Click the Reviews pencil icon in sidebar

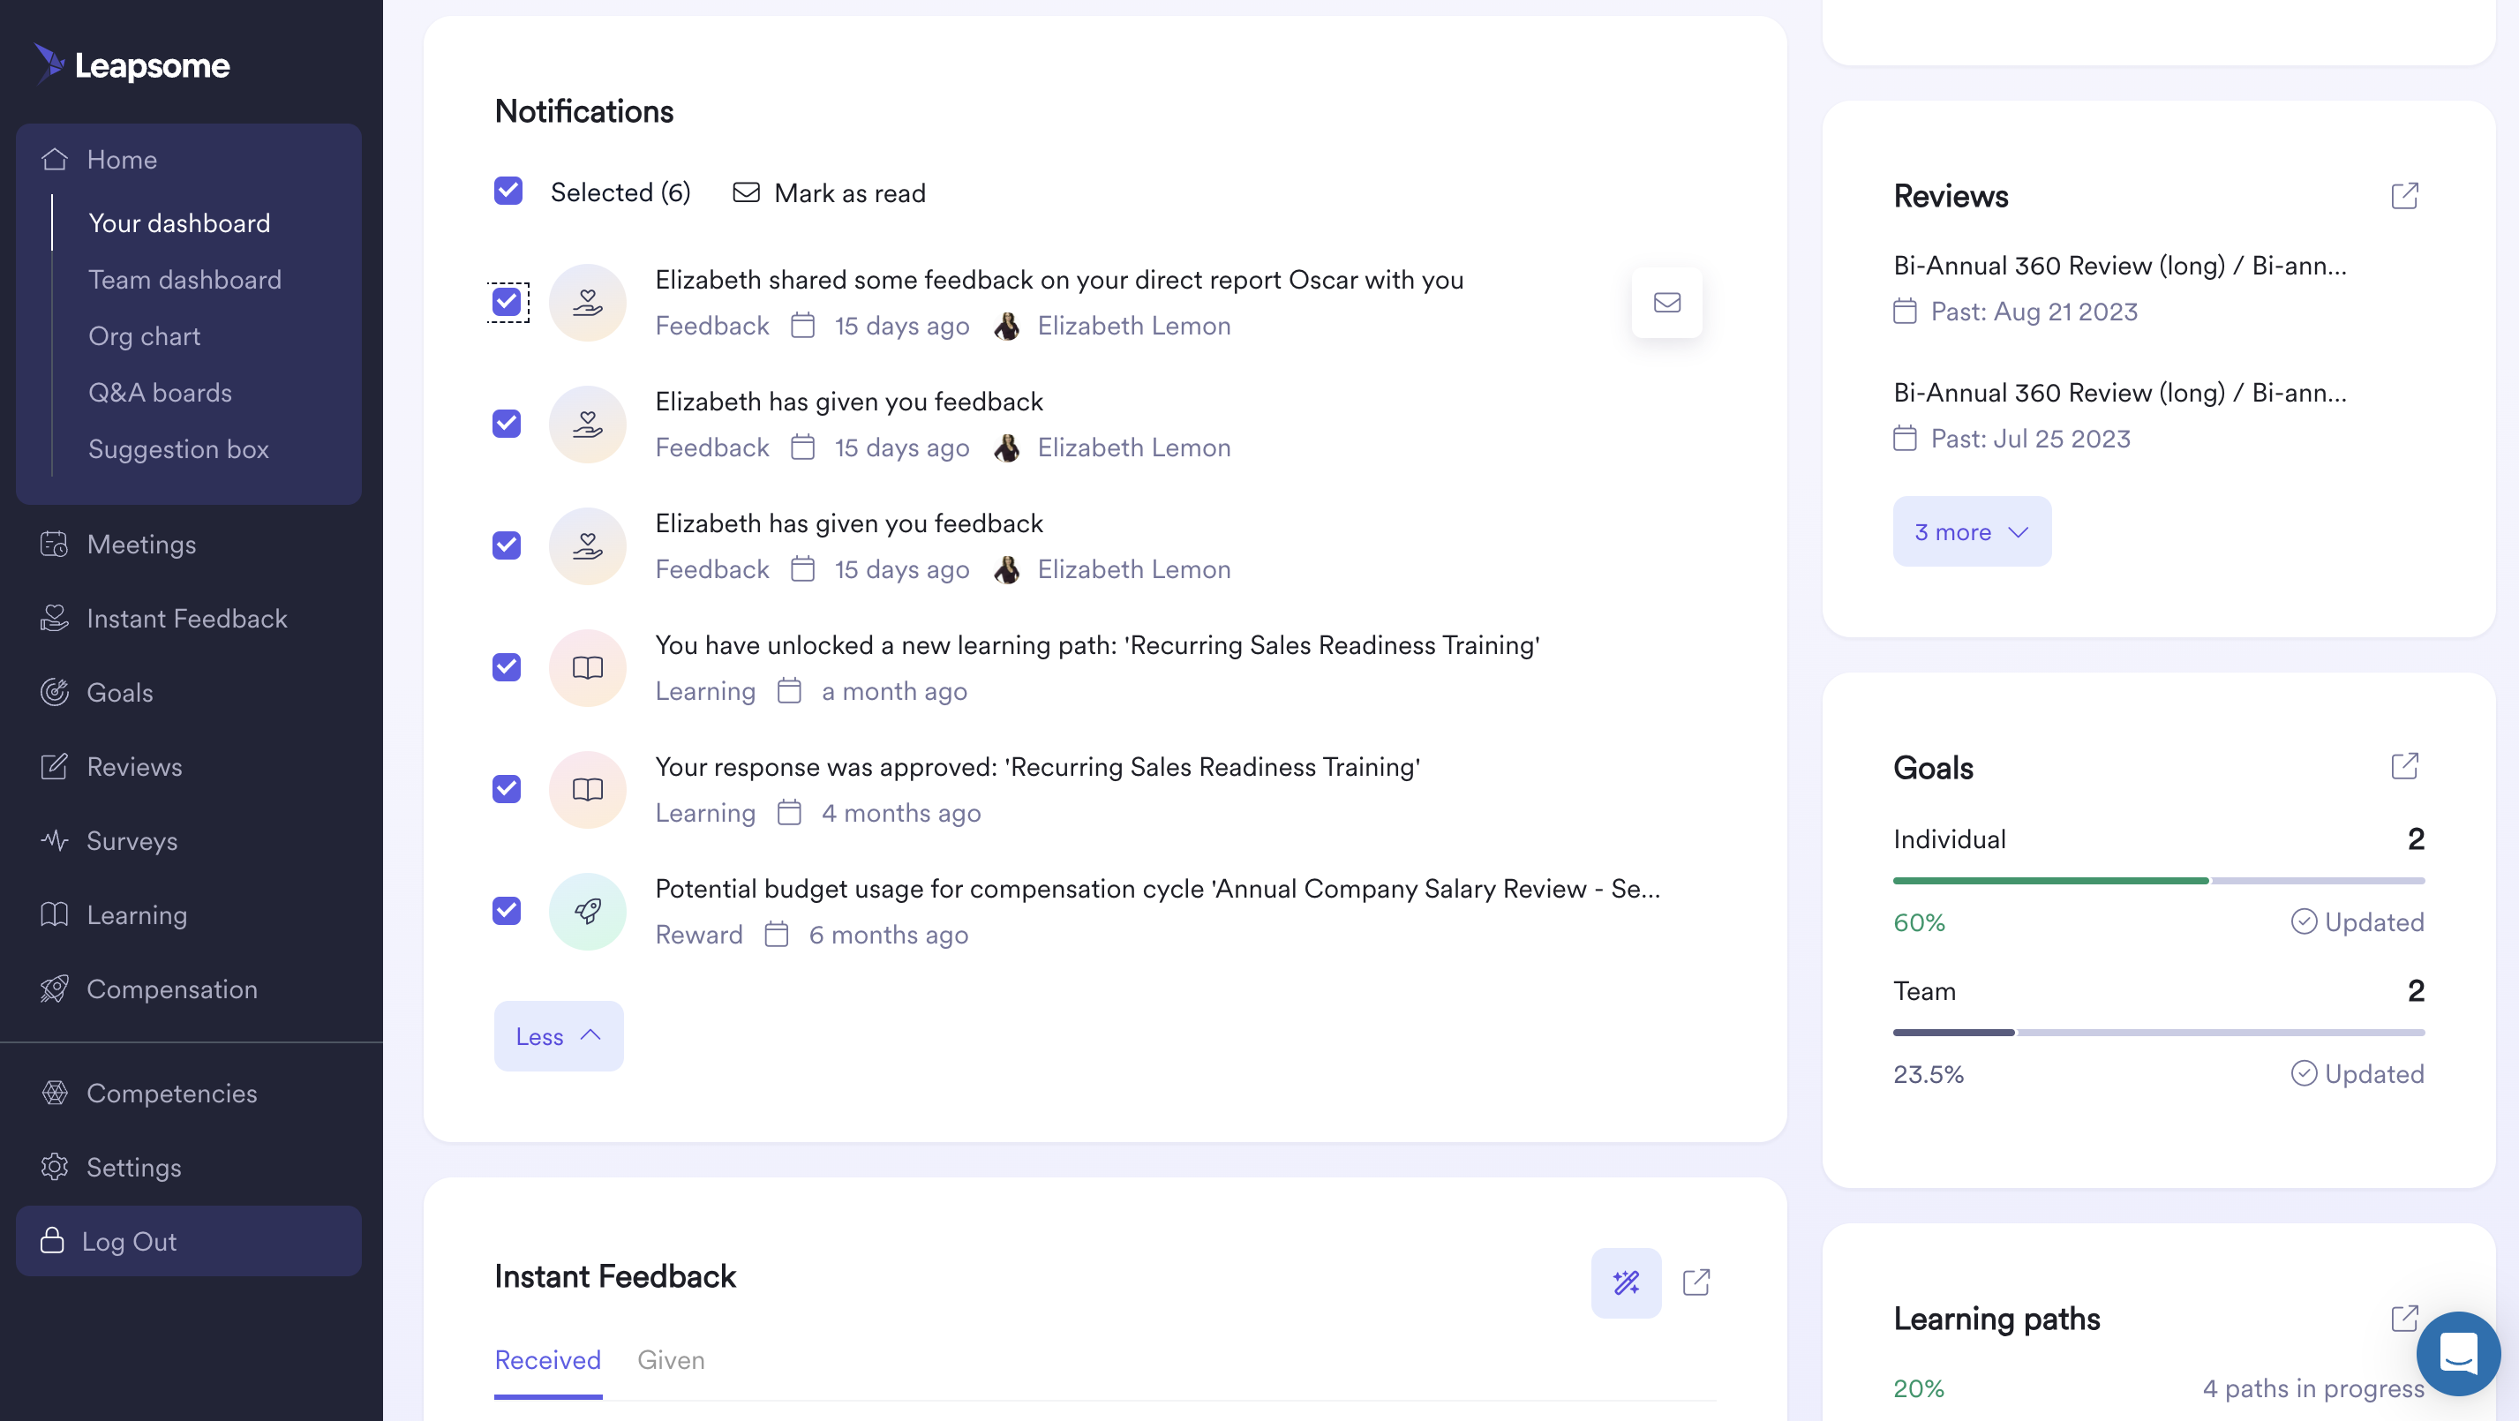coord(55,766)
